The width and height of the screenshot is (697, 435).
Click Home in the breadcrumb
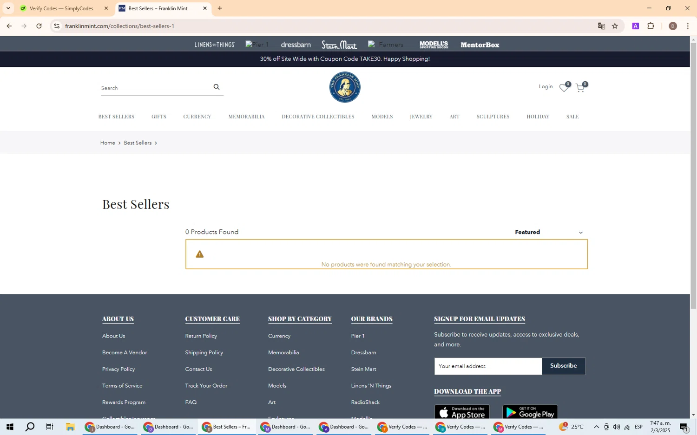click(108, 143)
